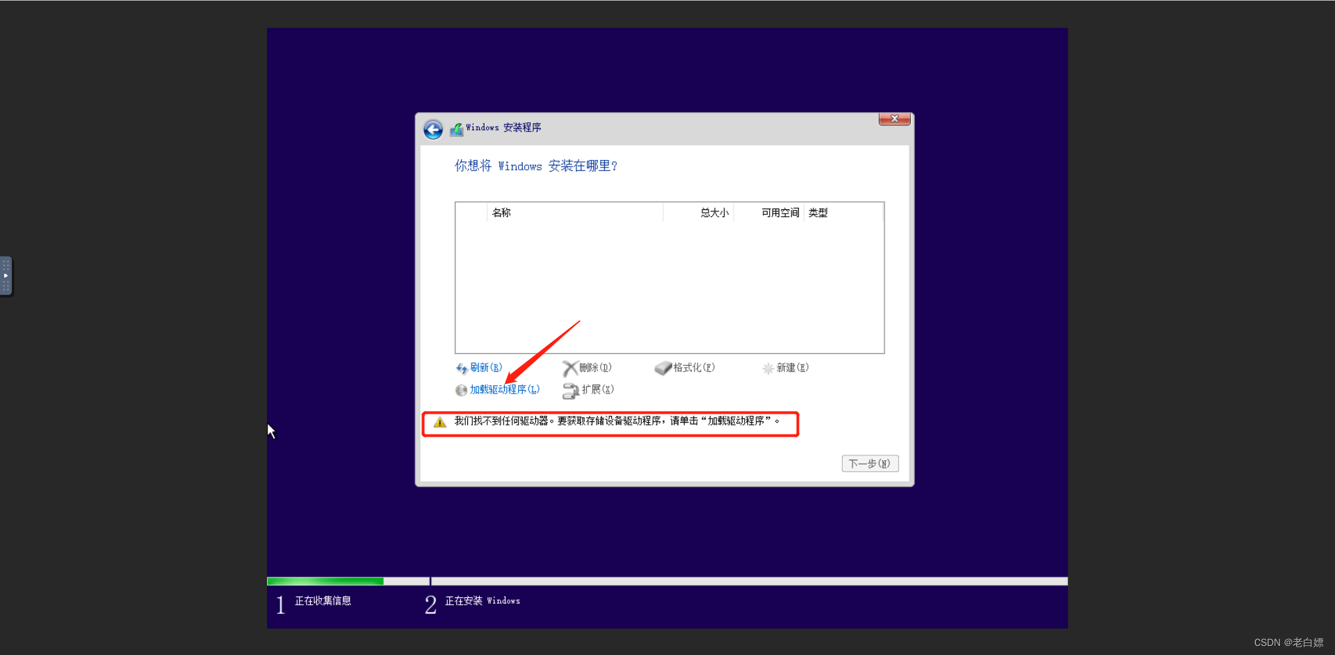This screenshot has width=1335, height=655.
Task: Click the 名称 column header
Action: click(x=501, y=213)
